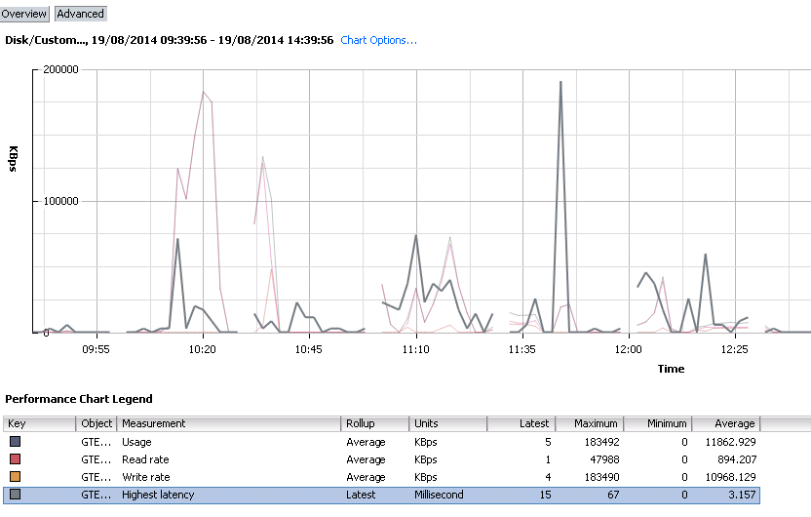
Task: Click the Highest latency maximum 67
Action: pyautogui.click(x=613, y=495)
